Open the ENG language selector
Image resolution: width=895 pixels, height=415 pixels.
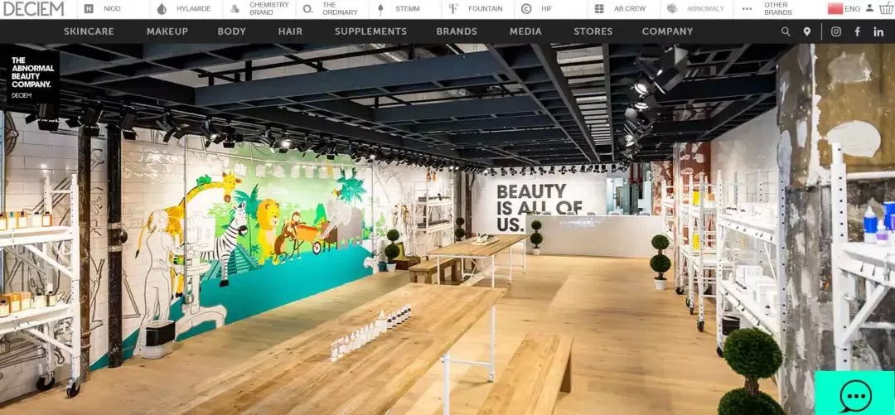[852, 8]
